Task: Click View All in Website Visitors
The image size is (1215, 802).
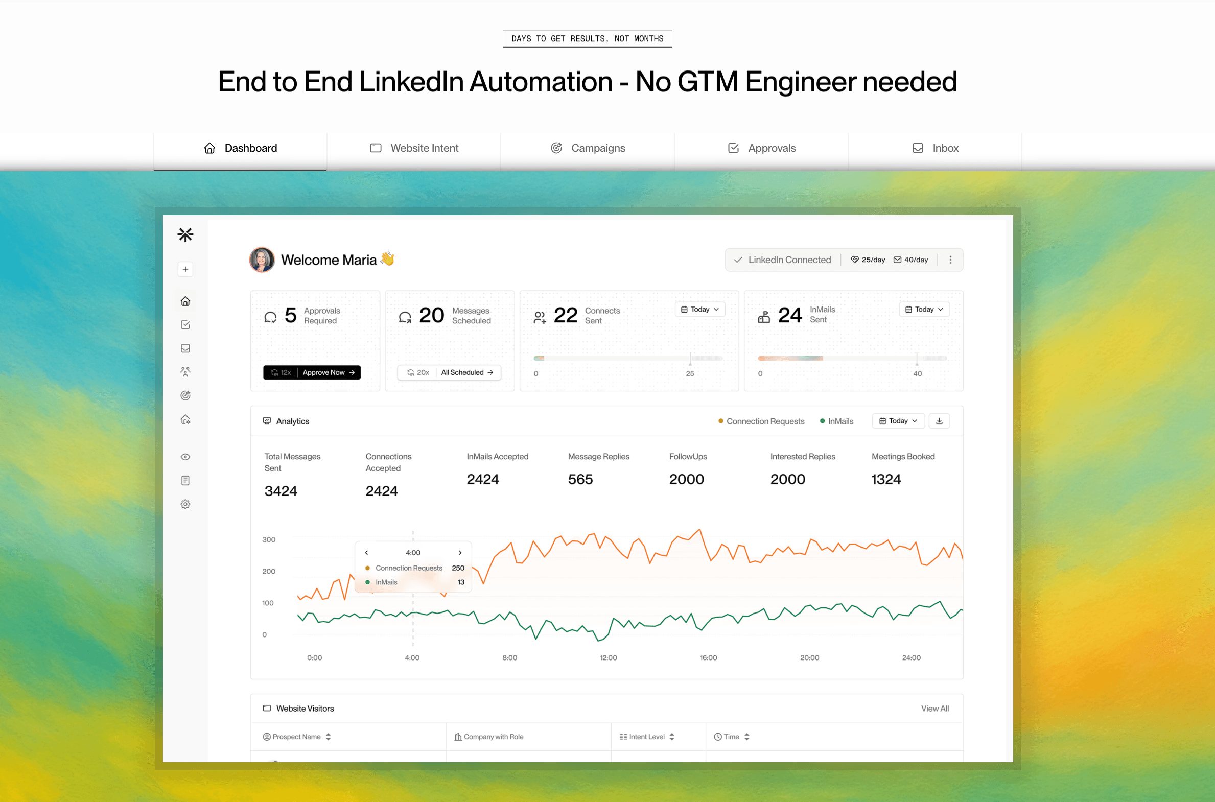Action: pyautogui.click(x=934, y=709)
